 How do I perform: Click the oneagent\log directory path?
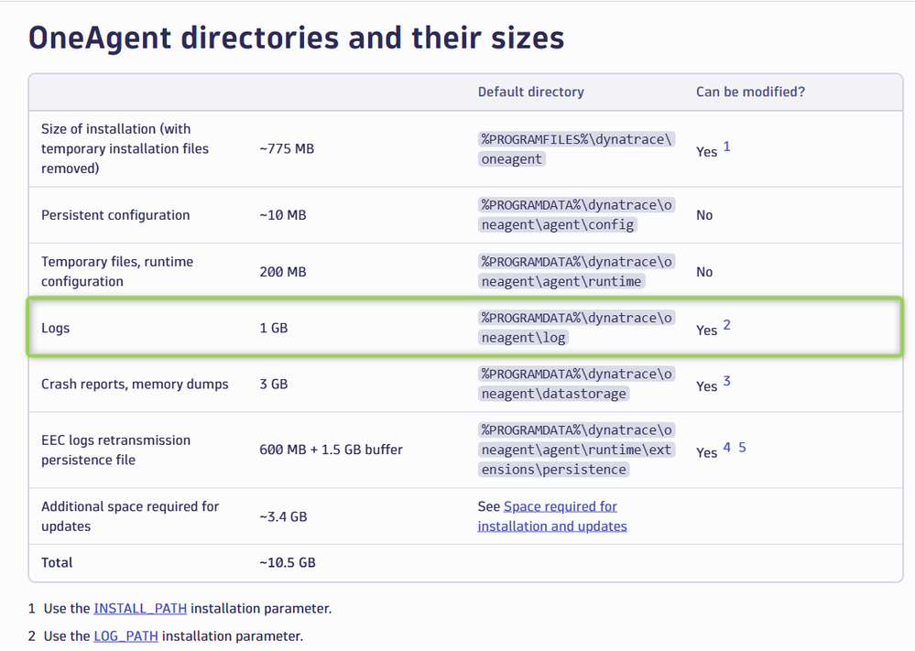point(576,328)
